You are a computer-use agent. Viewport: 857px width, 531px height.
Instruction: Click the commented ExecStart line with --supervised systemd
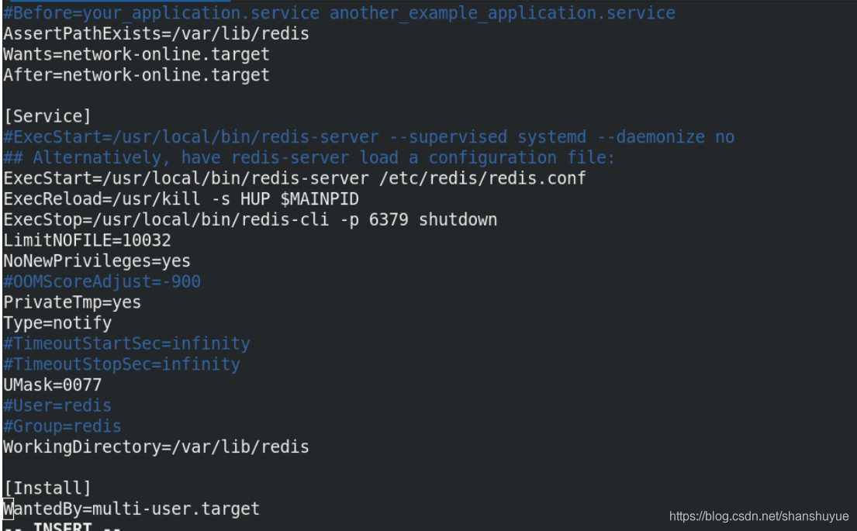[x=369, y=137]
